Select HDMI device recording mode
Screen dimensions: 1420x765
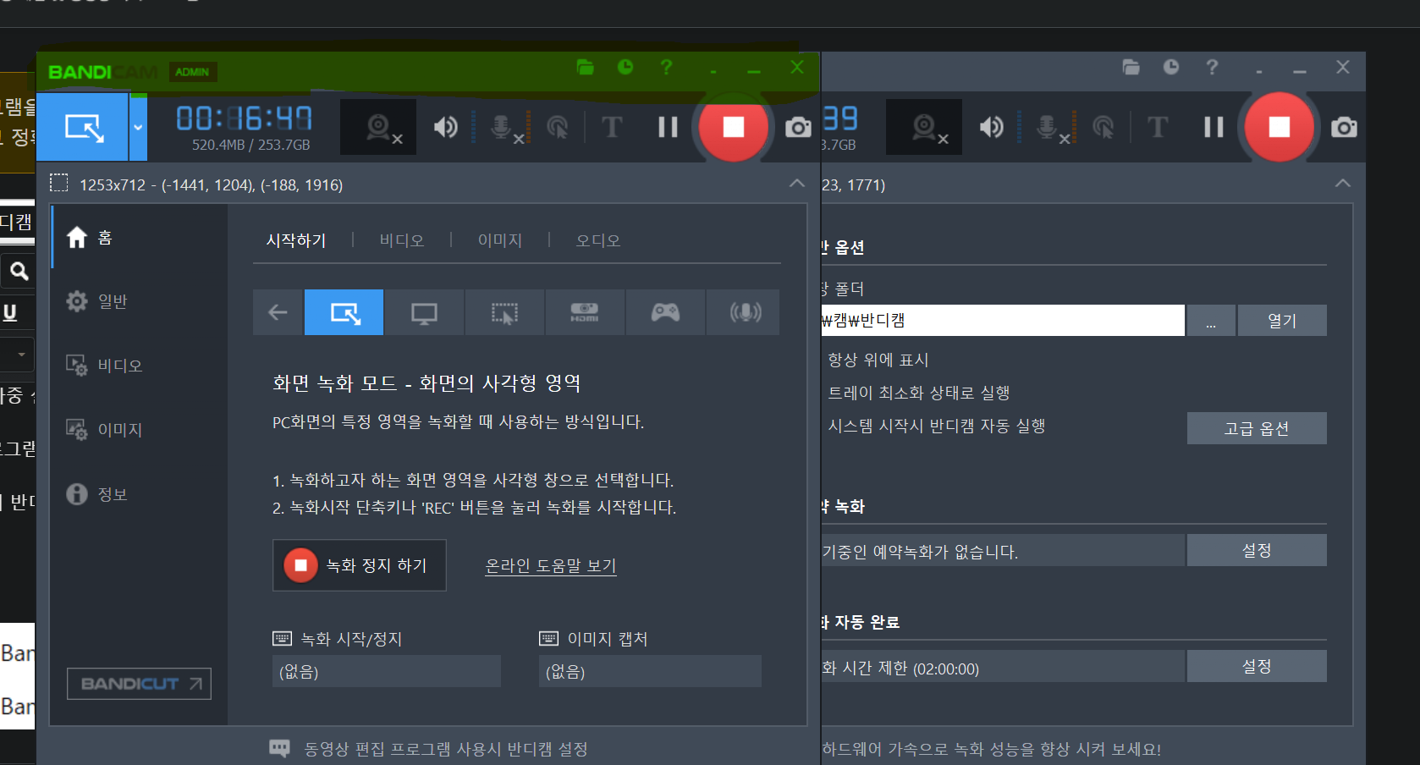pos(585,312)
